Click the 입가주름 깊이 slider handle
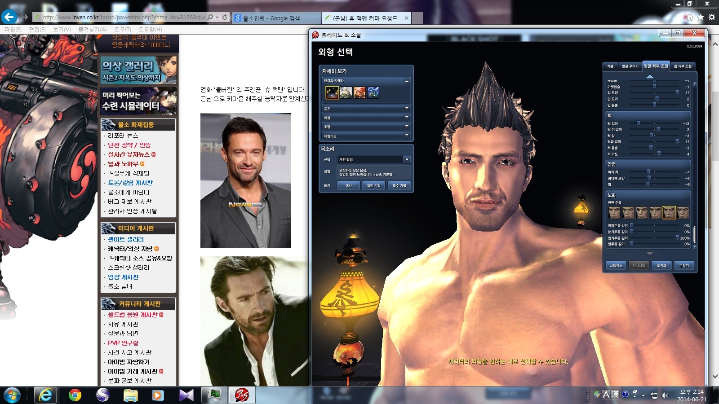Screen dimensions: 719x404 677,238
